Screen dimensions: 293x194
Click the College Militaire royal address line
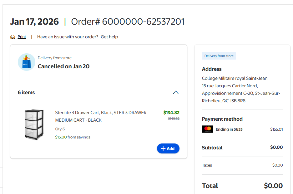point(235,78)
